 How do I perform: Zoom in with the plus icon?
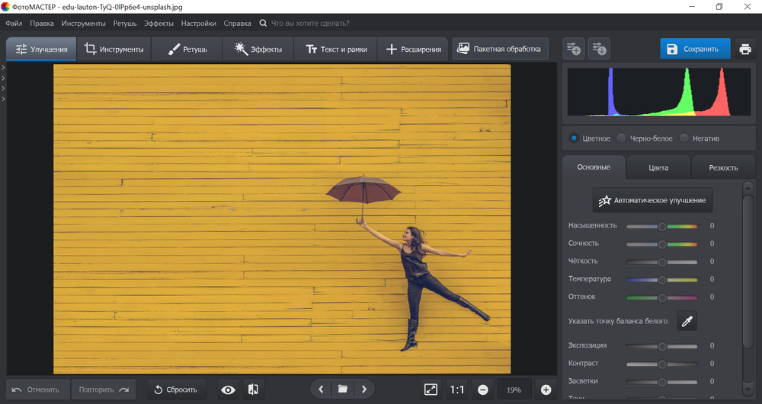tap(546, 390)
